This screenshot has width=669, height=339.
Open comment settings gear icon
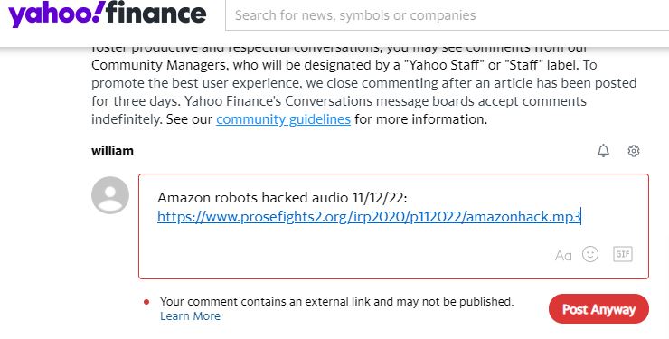point(634,151)
